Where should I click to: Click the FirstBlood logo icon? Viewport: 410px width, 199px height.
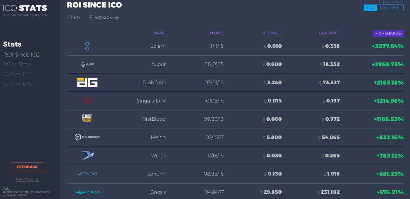tap(87, 118)
